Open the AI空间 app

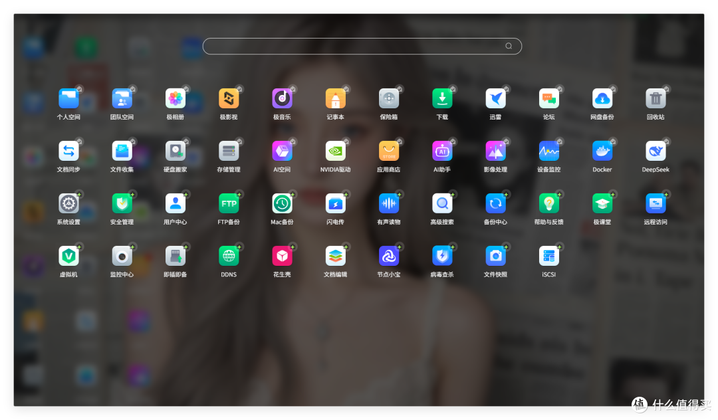282,151
